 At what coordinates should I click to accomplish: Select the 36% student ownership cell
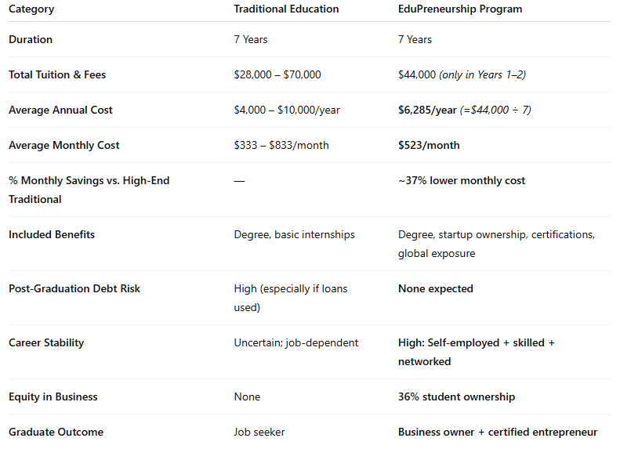point(456,396)
